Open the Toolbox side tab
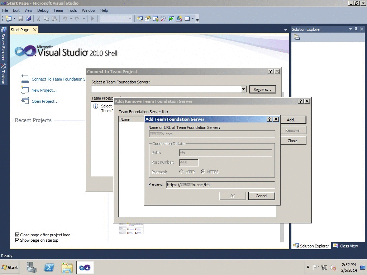Image resolution: width=367 pixels, height=275 pixels. 3,74
